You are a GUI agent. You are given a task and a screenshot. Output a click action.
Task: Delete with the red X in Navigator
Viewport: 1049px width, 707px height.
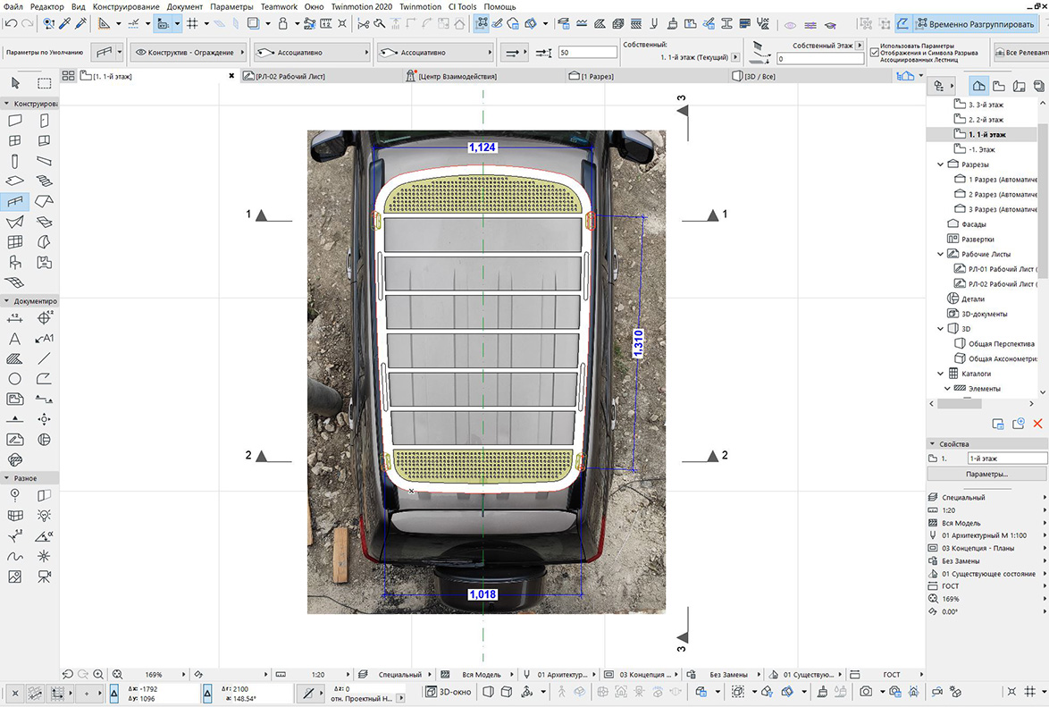pos(1037,424)
